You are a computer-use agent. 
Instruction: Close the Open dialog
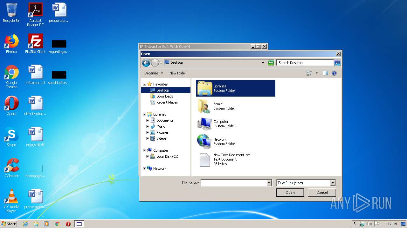pos(338,54)
